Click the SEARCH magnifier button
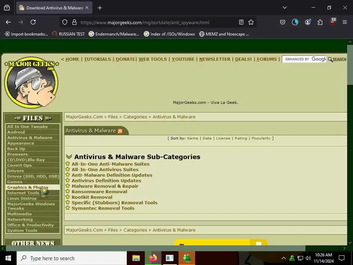 (337, 59)
